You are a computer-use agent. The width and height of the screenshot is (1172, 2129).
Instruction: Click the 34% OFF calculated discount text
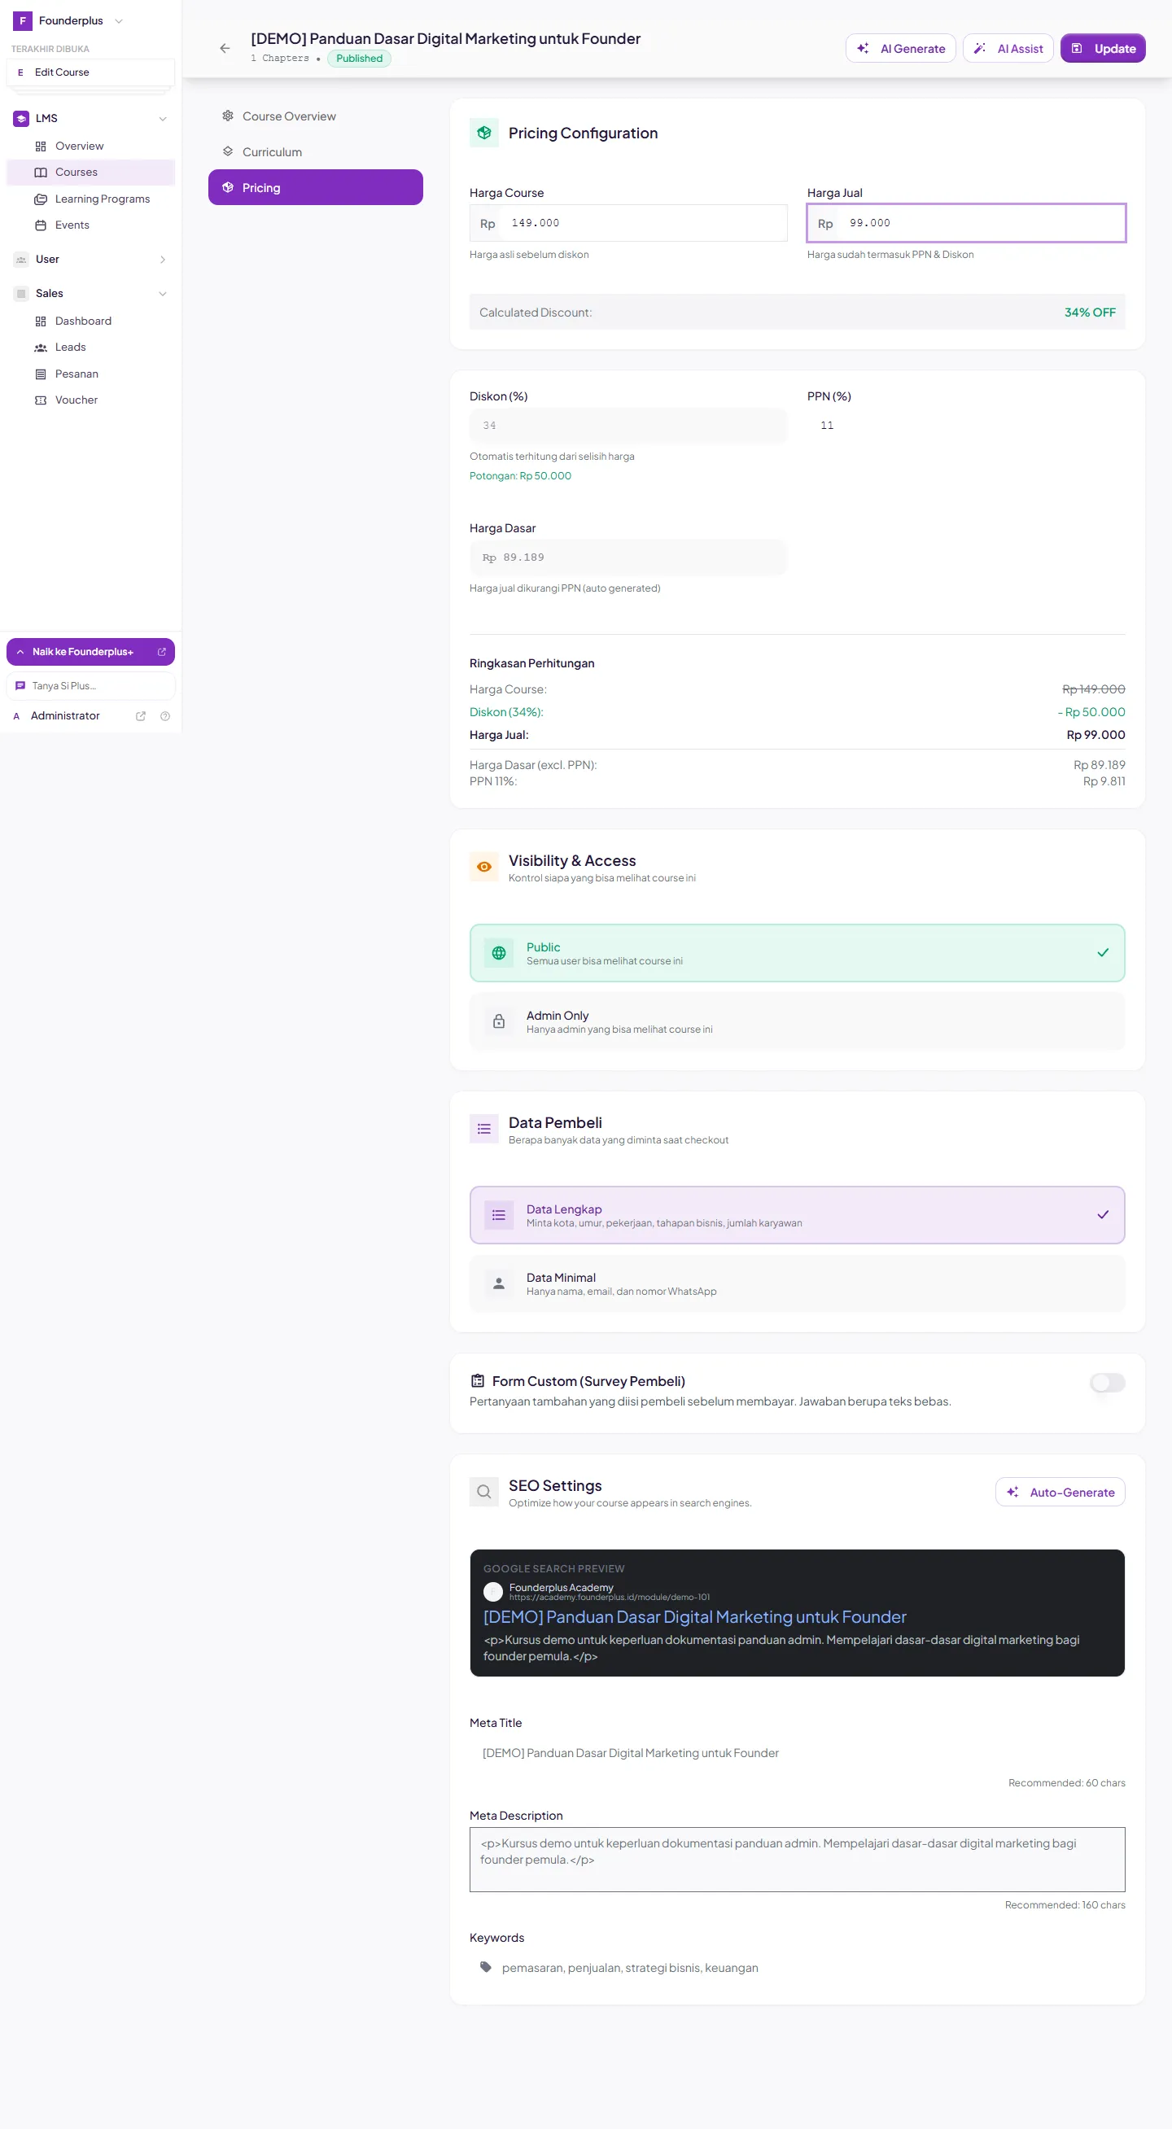pos(1089,313)
